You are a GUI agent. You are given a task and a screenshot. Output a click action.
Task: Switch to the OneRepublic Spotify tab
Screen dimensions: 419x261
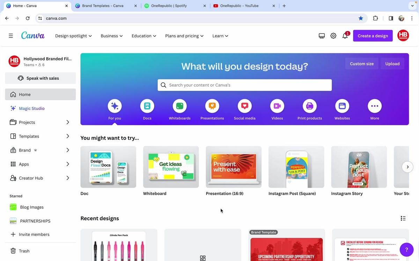click(x=175, y=6)
